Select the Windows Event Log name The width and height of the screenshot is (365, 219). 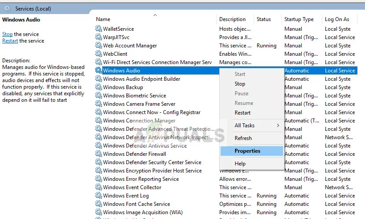pos(125,196)
